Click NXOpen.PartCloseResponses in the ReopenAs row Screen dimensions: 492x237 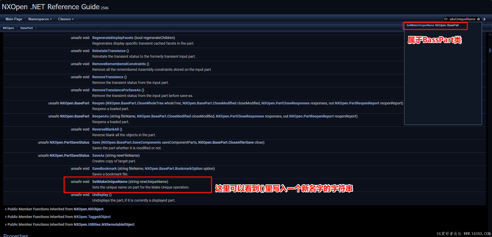[240, 116]
